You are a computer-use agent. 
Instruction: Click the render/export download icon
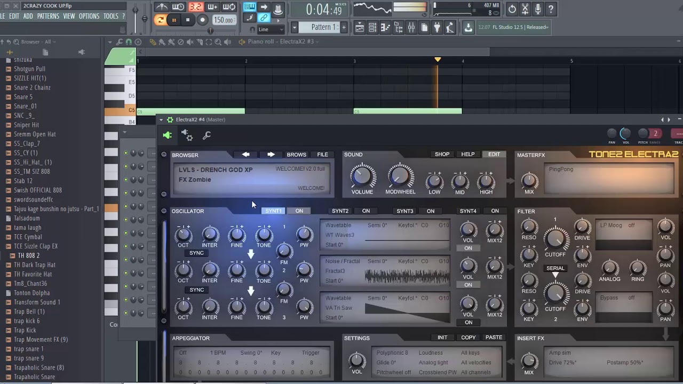click(468, 27)
